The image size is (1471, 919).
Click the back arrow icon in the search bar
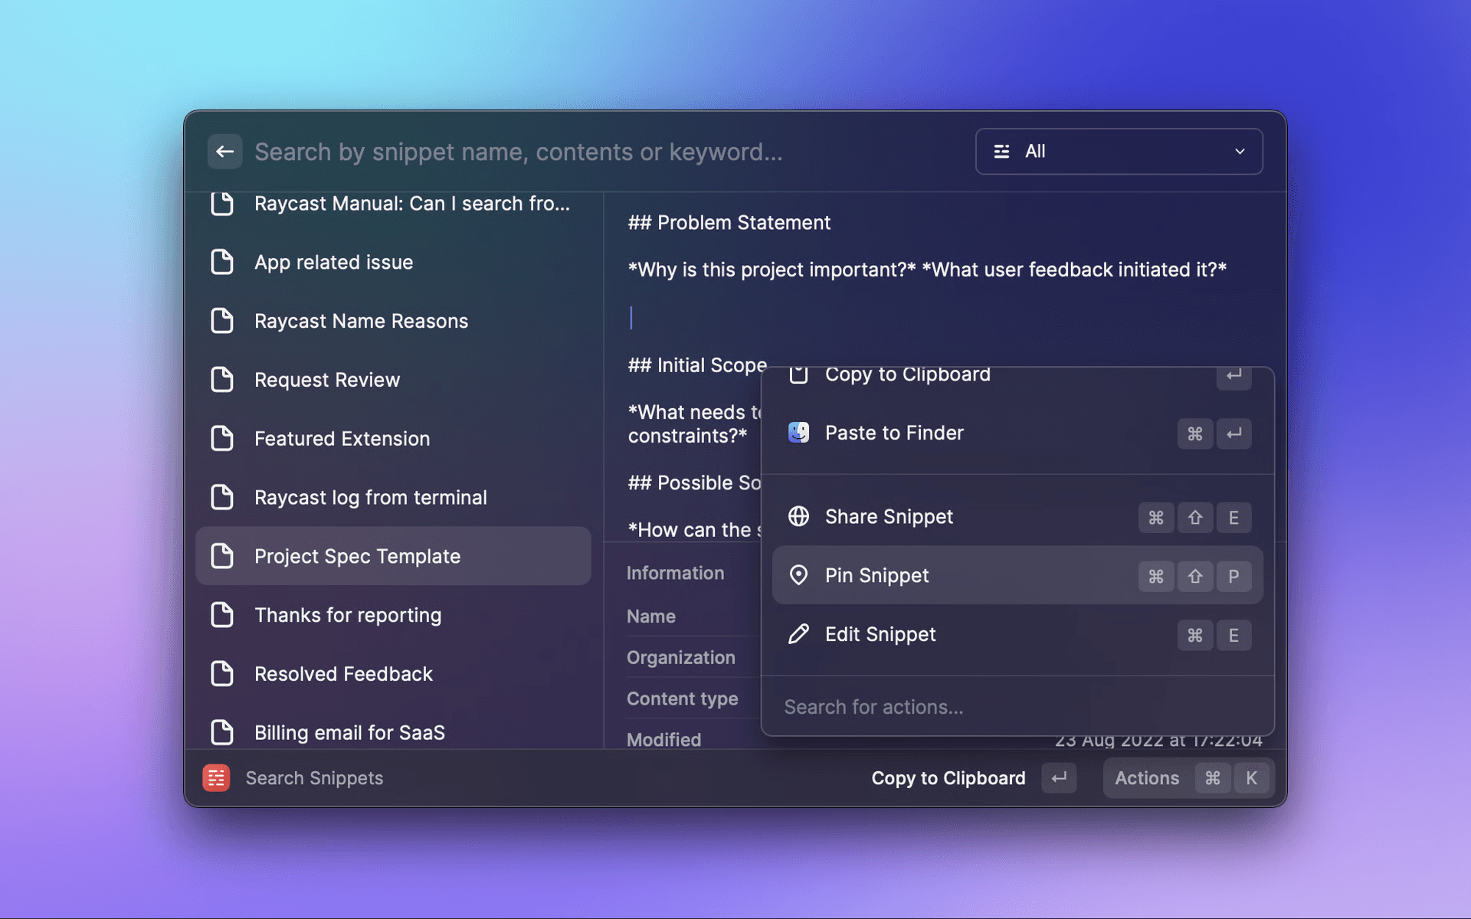pyautogui.click(x=224, y=152)
